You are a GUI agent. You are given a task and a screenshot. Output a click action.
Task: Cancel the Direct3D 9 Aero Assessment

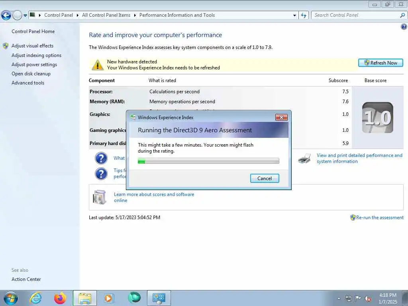(x=265, y=178)
